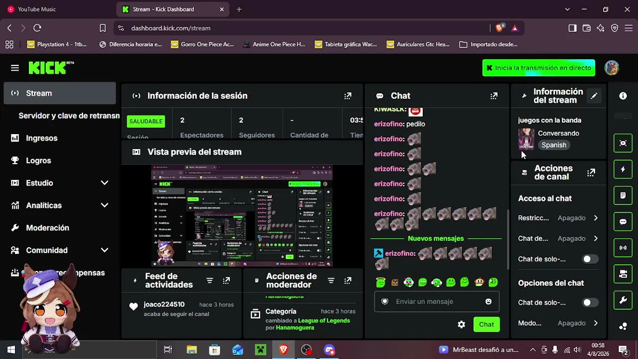
Task: Bookmark this page in Brave
Action: 103,28
